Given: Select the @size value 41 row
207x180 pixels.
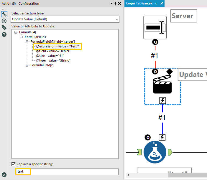Looking at the screenshot, I should pyautogui.click(x=50, y=56).
